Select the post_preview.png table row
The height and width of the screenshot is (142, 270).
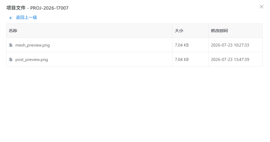(135, 59)
